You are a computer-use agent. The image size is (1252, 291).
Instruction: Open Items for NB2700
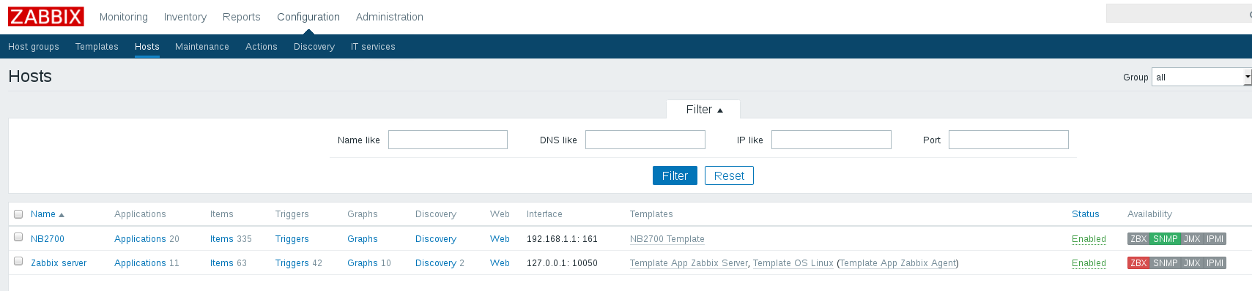221,239
